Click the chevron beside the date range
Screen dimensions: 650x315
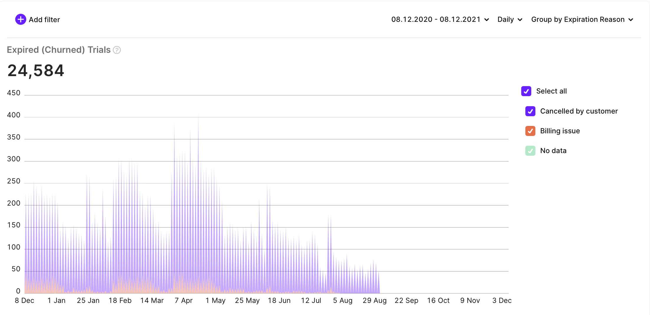[x=486, y=19]
